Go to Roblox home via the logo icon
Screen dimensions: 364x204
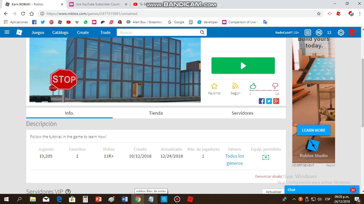[x=19, y=32]
